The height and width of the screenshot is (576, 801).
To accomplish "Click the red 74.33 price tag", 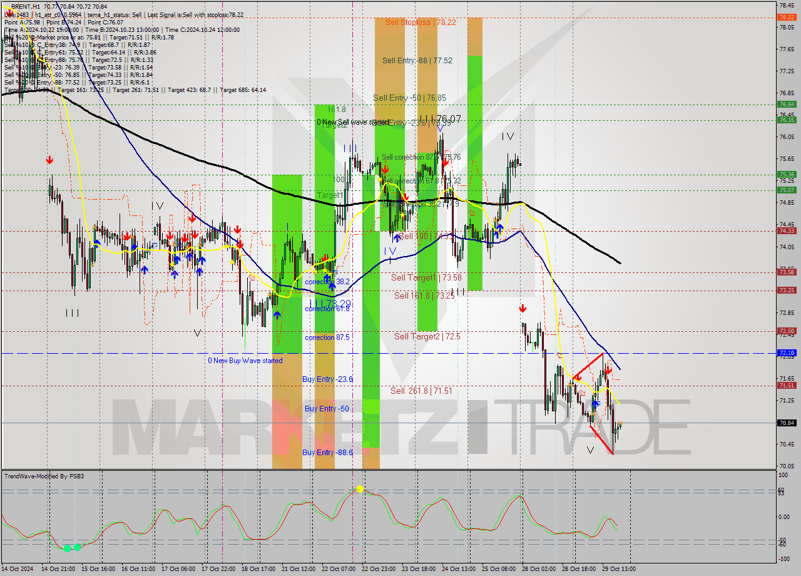I will [787, 231].
